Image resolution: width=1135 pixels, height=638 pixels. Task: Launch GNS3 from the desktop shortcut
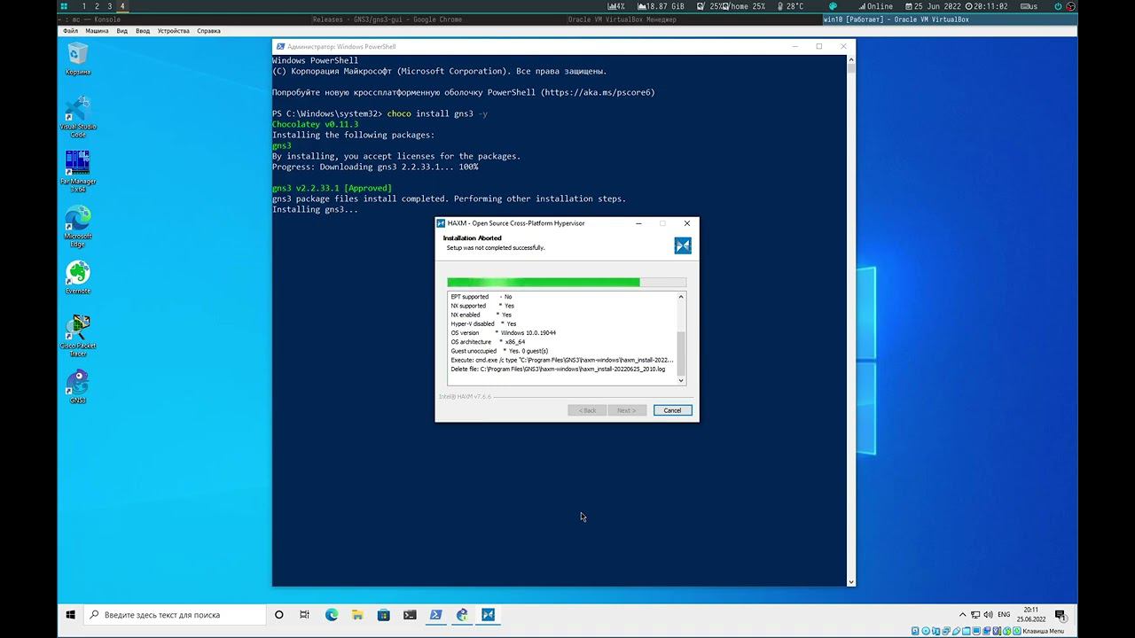[78, 387]
